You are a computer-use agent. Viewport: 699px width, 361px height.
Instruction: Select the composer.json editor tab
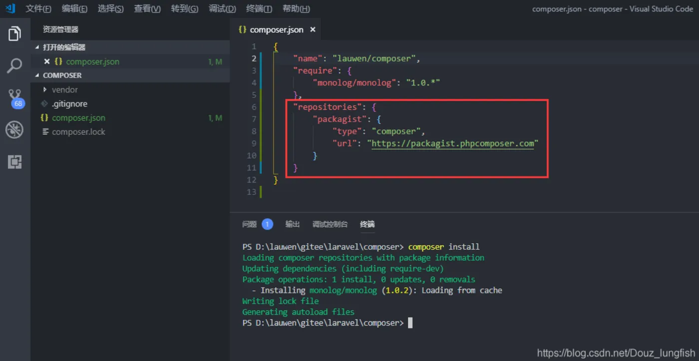(x=276, y=29)
